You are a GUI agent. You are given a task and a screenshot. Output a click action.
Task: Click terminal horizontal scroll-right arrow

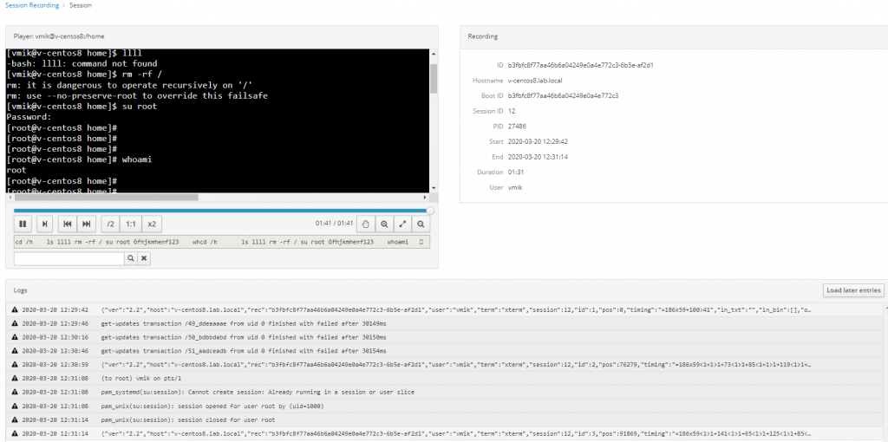click(426, 198)
